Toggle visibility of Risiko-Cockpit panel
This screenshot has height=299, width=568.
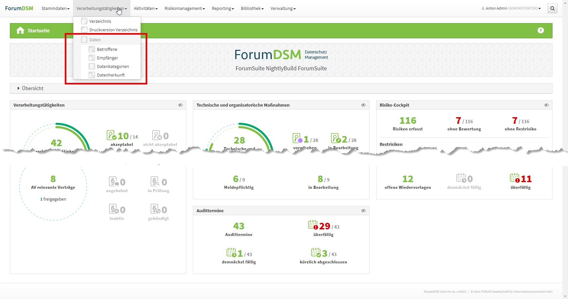[x=547, y=105]
